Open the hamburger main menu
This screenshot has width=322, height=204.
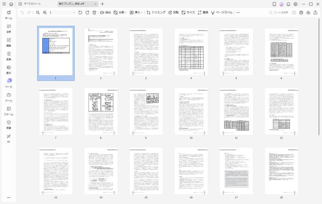pos(4,4)
